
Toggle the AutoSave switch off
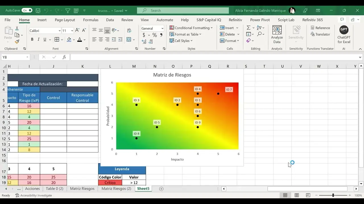[27, 10]
